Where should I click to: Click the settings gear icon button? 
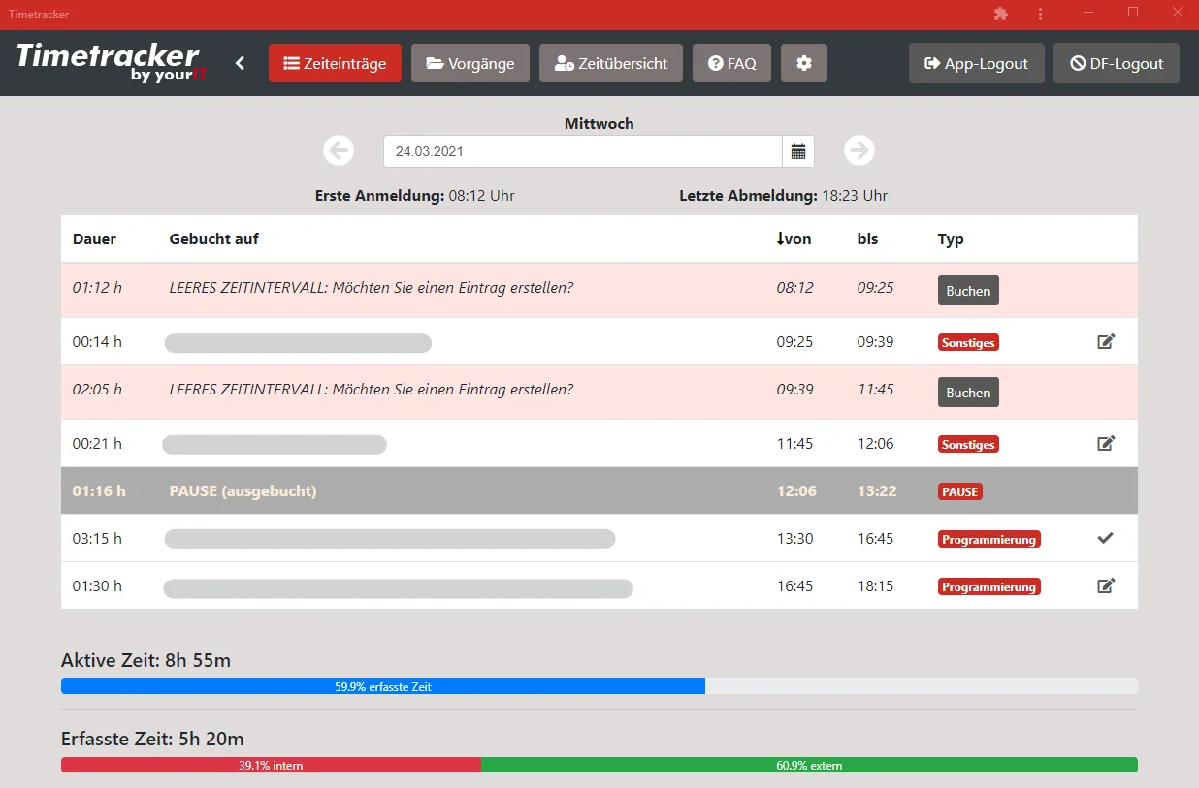pyautogui.click(x=803, y=63)
